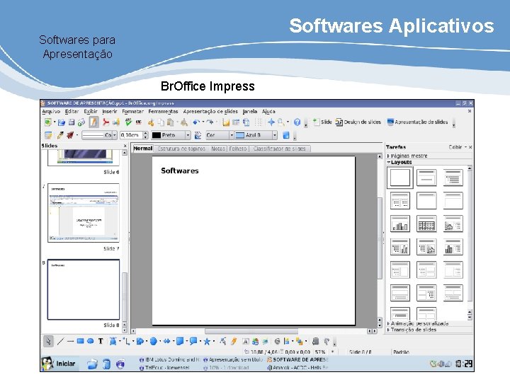Toggle the shadow icon on formatting toolbar
The width and height of the screenshot is (510, 382).
(x=286, y=135)
